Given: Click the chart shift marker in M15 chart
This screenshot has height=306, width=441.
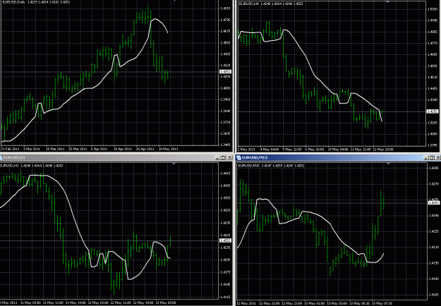Looking at the screenshot, I should point(388,164).
